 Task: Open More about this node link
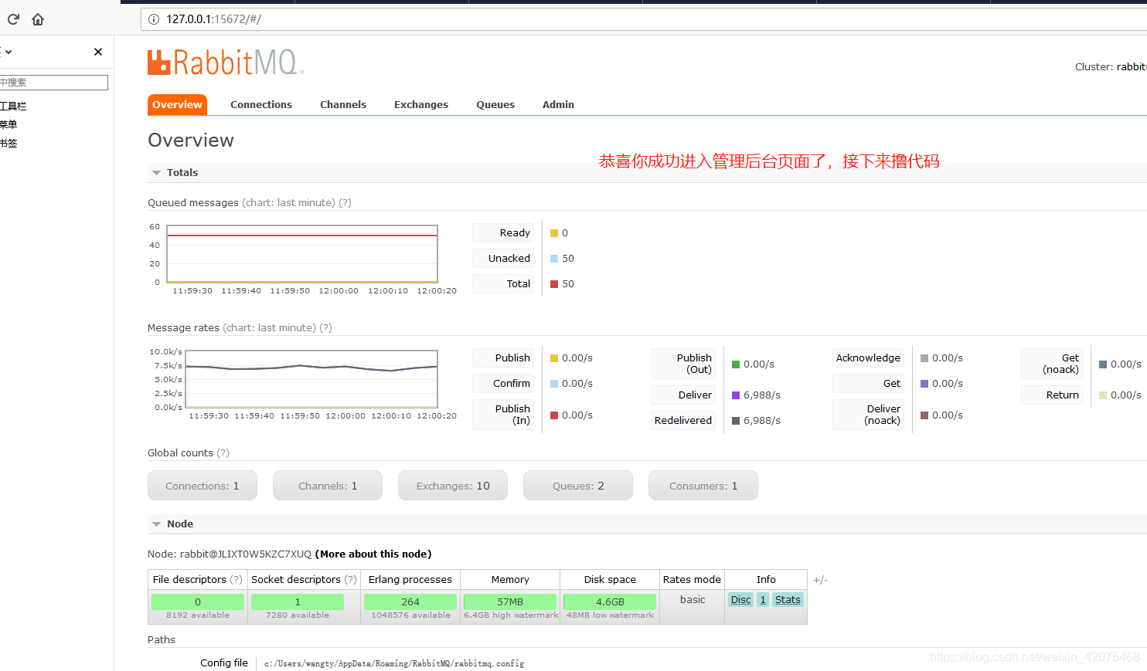coord(373,554)
